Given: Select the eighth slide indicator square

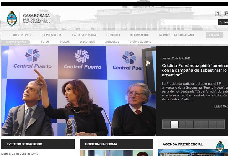Looking at the screenshot, I should [220, 124].
